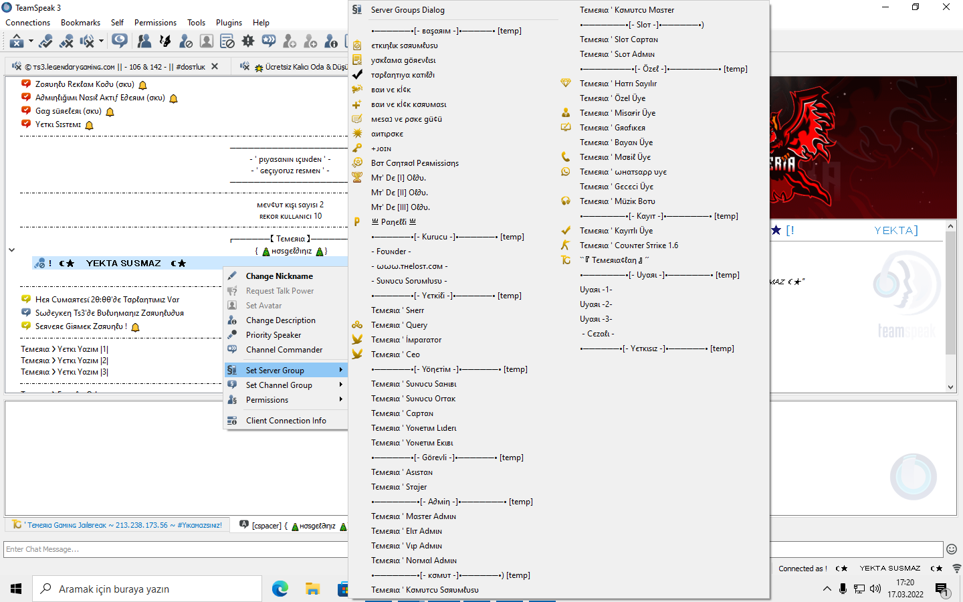963x602 pixels.
Task: Select Zorunlu Reklam Kodu channel
Action: click(84, 84)
